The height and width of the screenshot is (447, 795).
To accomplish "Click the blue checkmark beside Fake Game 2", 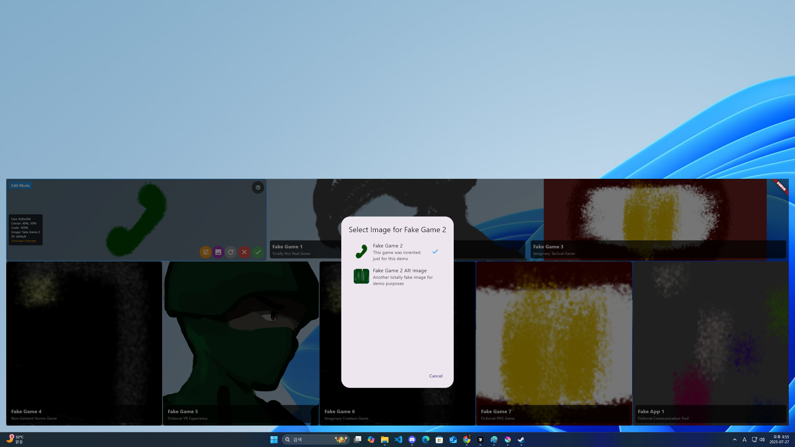I will (435, 251).
